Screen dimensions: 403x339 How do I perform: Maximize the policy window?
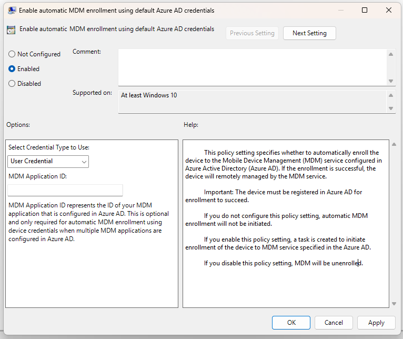(x=365, y=10)
